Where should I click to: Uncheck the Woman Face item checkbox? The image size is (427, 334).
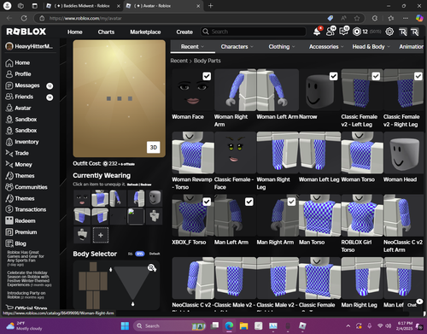pyautogui.click(x=207, y=76)
